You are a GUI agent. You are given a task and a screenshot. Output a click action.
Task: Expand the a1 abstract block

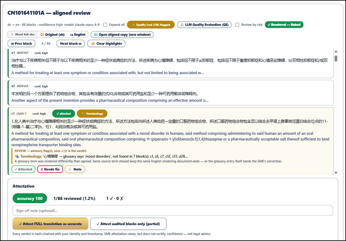click(170, 64)
